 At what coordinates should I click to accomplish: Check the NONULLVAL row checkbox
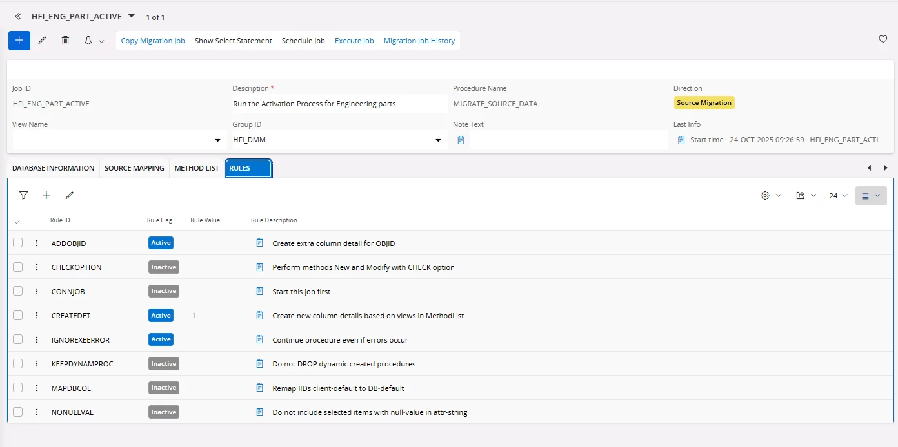point(18,412)
